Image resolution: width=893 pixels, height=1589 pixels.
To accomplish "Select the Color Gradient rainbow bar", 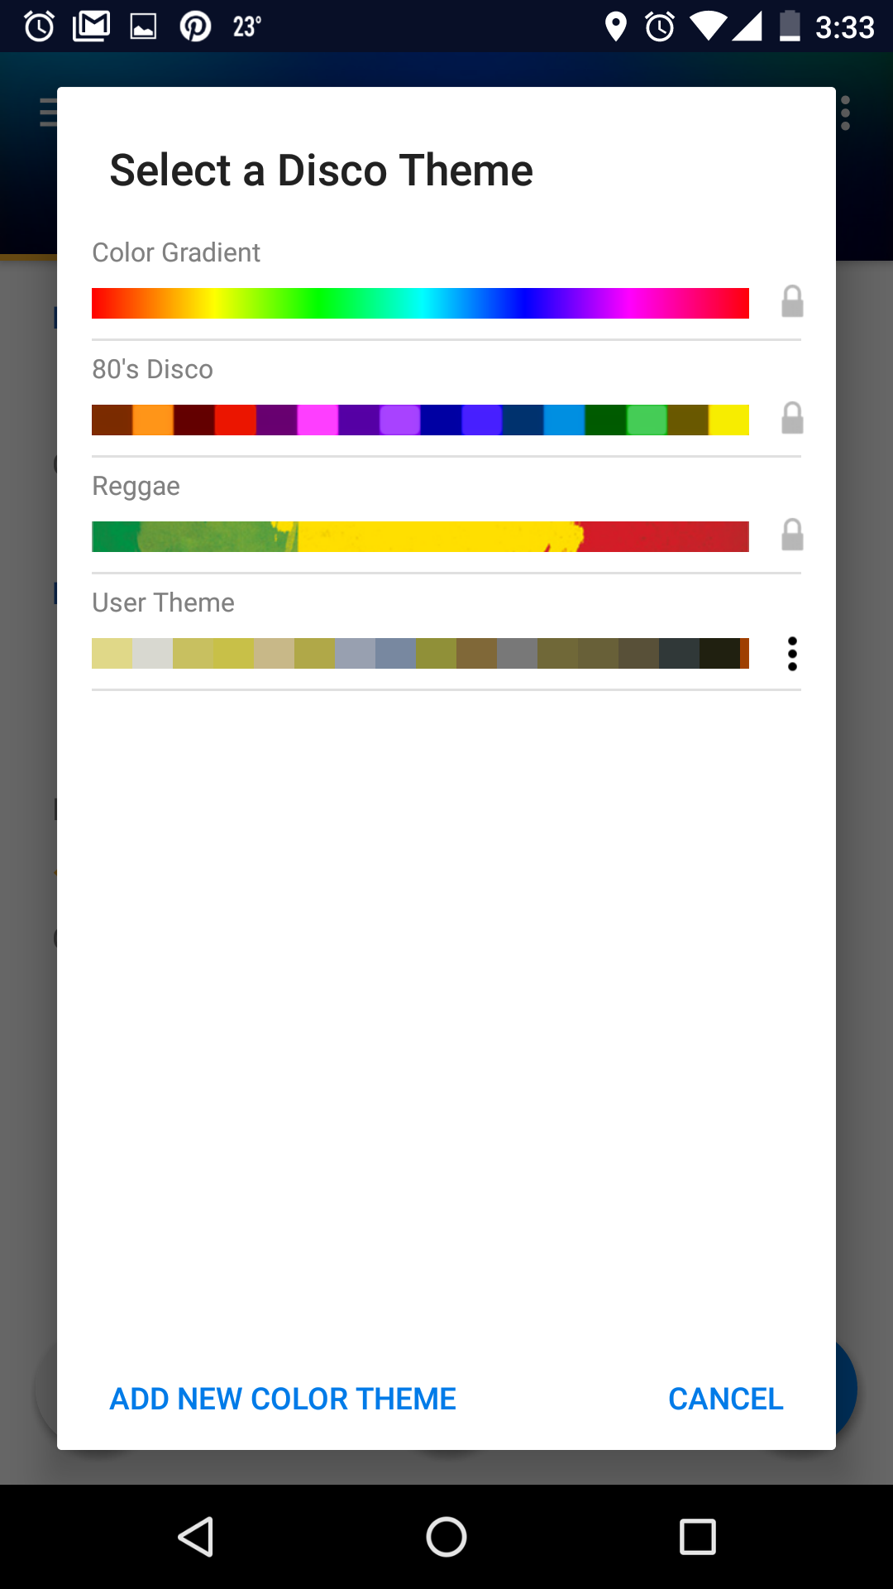I will [x=420, y=303].
